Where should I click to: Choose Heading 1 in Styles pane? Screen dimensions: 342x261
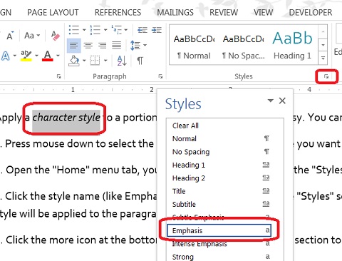click(225, 165)
